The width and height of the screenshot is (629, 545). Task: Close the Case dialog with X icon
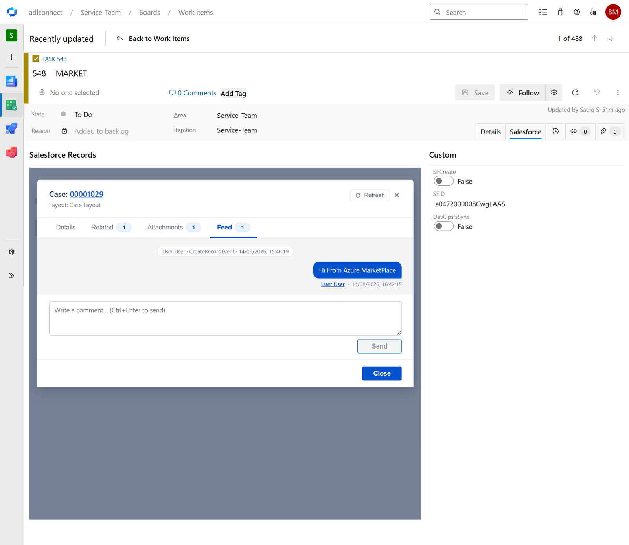[x=397, y=195]
